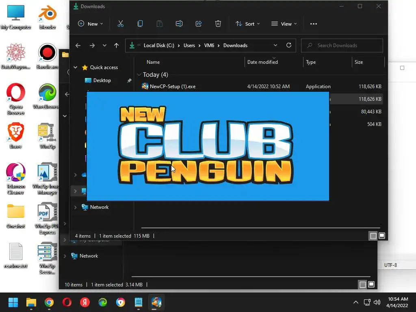
Task: Collapse the Today (4) group
Action: click(x=139, y=75)
